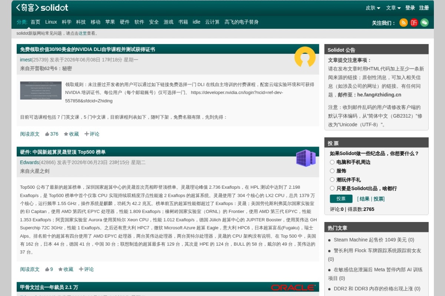Add a comment to the Top500 article
Screen dimensions: 445x296
tap(86, 269)
